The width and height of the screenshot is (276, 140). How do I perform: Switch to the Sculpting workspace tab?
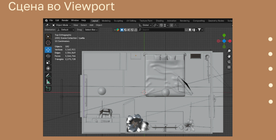point(118,21)
